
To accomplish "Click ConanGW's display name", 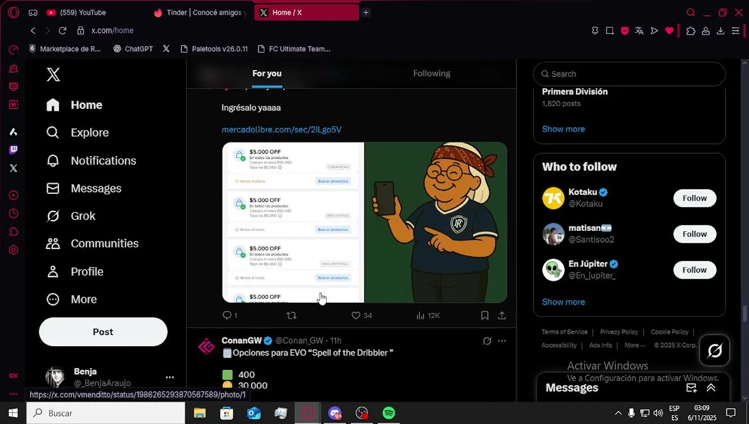I will coord(241,341).
